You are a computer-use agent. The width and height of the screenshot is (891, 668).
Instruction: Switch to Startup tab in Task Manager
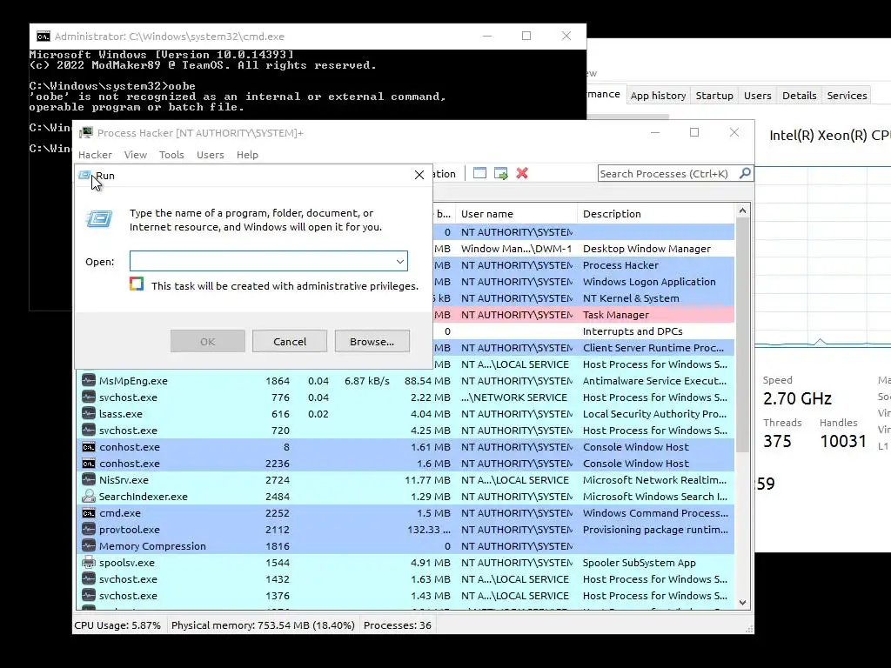(714, 96)
